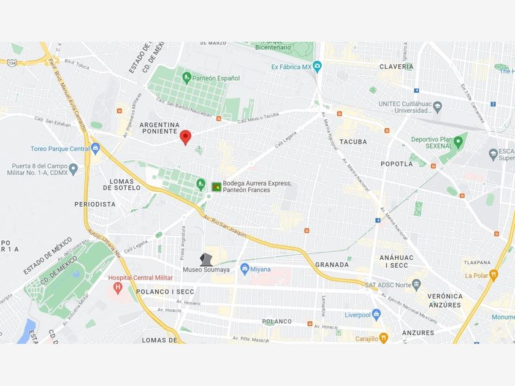Click the Liverpool store shopping icon

click(376, 315)
